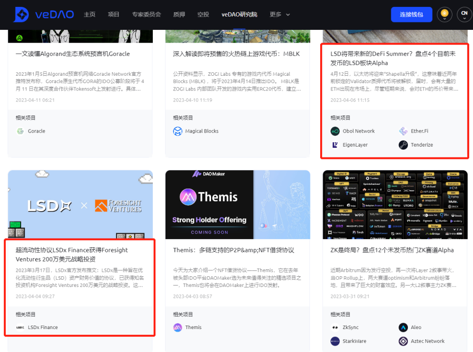Click the Goracle article summary starting 2023年1月5日
This screenshot has height=352, width=473.
pyautogui.click(x=80, y=81)
